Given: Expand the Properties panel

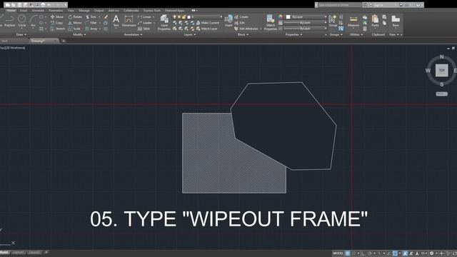Looking at the screenshot, I should pyautogui.click(x=293, y=34).
